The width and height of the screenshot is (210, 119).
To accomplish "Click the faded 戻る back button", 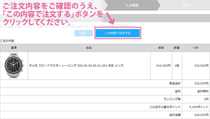I will coord(84,33).
